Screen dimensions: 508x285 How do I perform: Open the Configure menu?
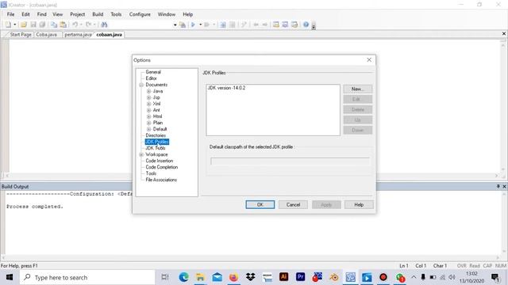[140, 14]
